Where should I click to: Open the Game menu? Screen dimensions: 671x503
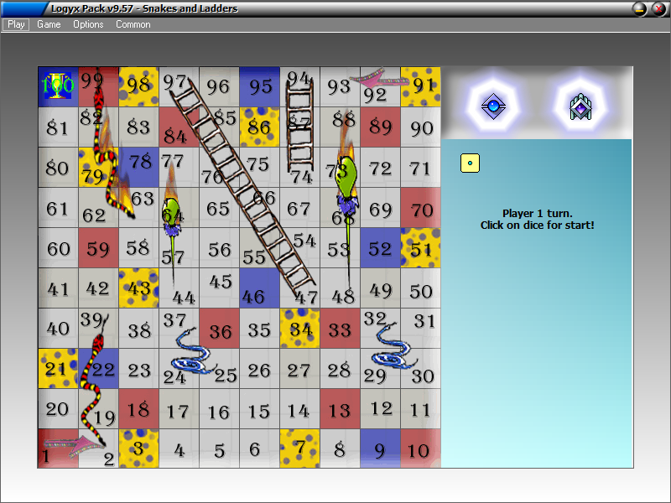[49, 24]
